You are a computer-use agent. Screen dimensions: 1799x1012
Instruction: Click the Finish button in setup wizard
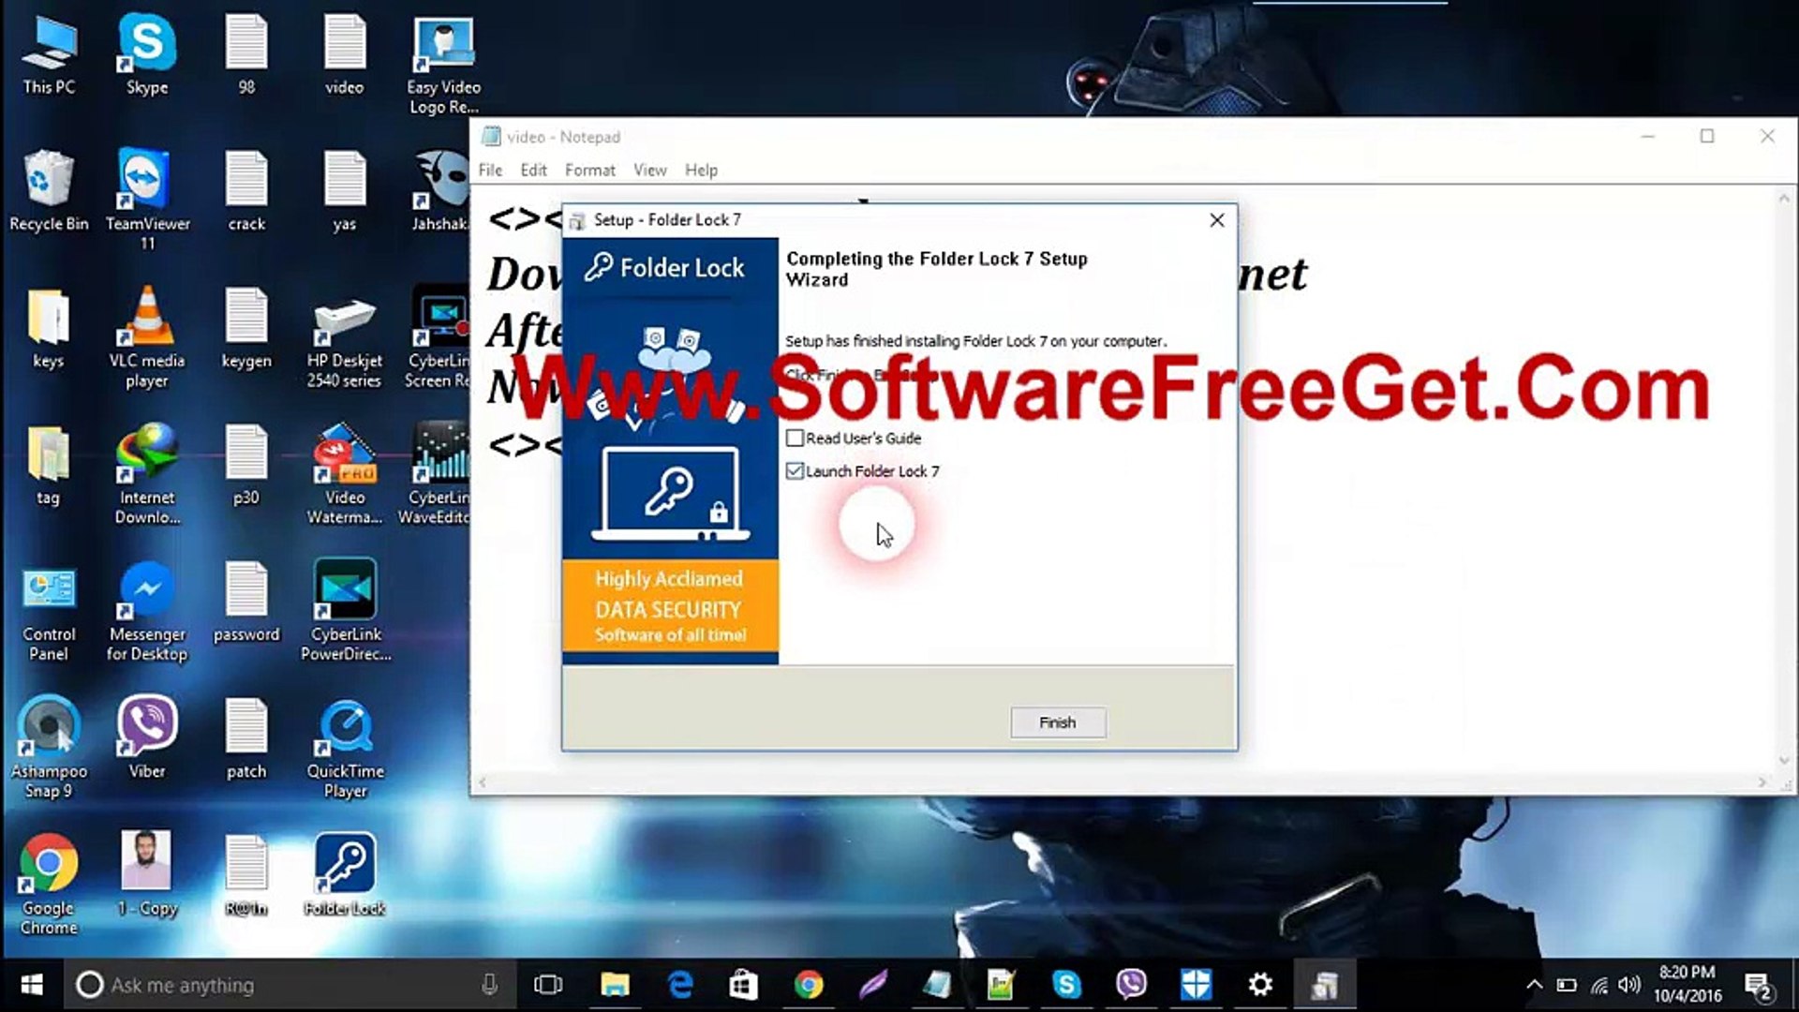coord(1058,722)
